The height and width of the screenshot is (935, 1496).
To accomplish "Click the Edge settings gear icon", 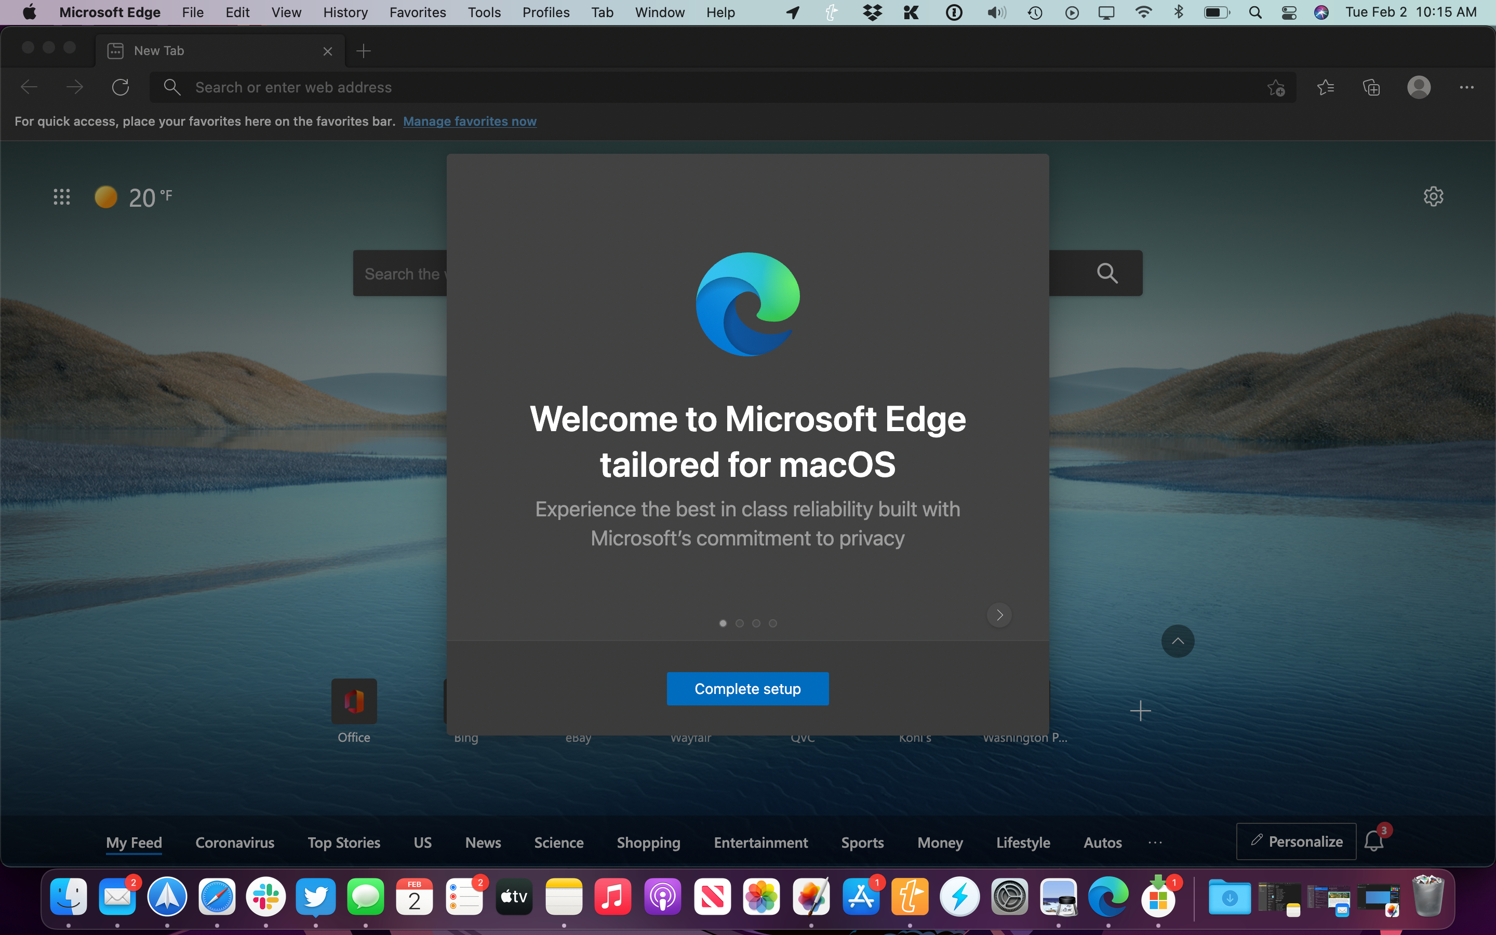I will coord(1434,196).
